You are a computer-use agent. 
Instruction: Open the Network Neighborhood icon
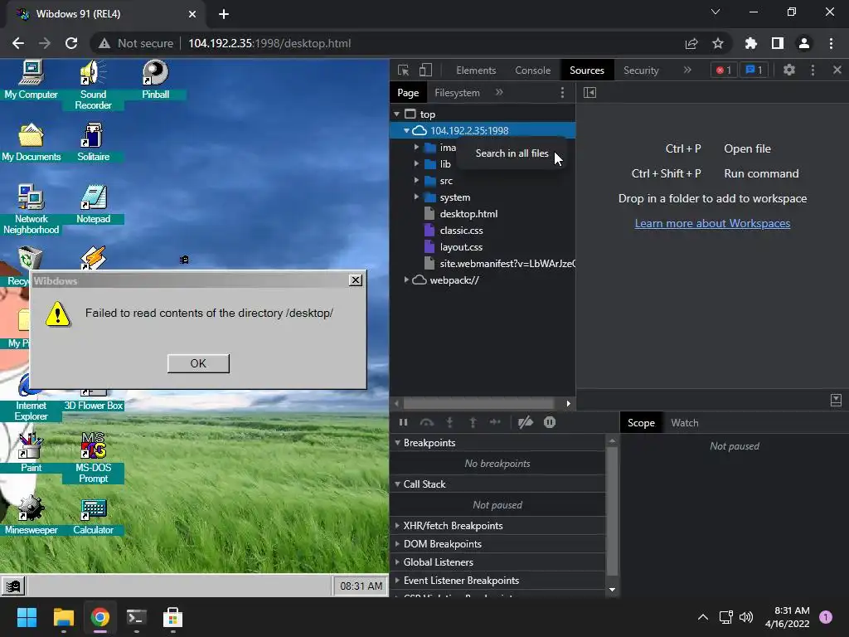pyautogui.click(x=31, y=209)
